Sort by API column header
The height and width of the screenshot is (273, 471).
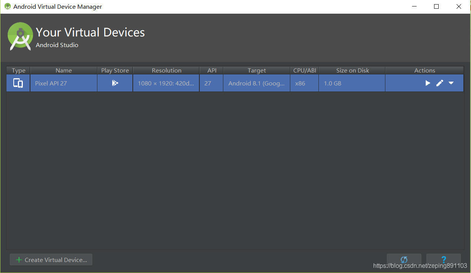(212, 70)
